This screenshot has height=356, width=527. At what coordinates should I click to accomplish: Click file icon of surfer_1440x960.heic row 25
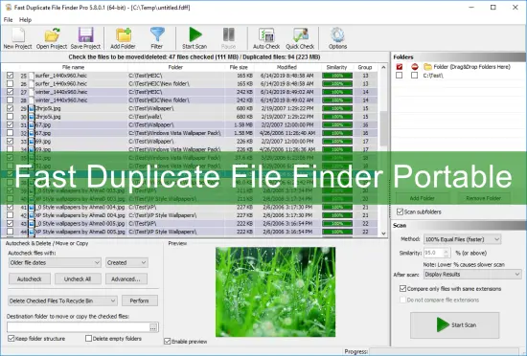pos(32,76)
